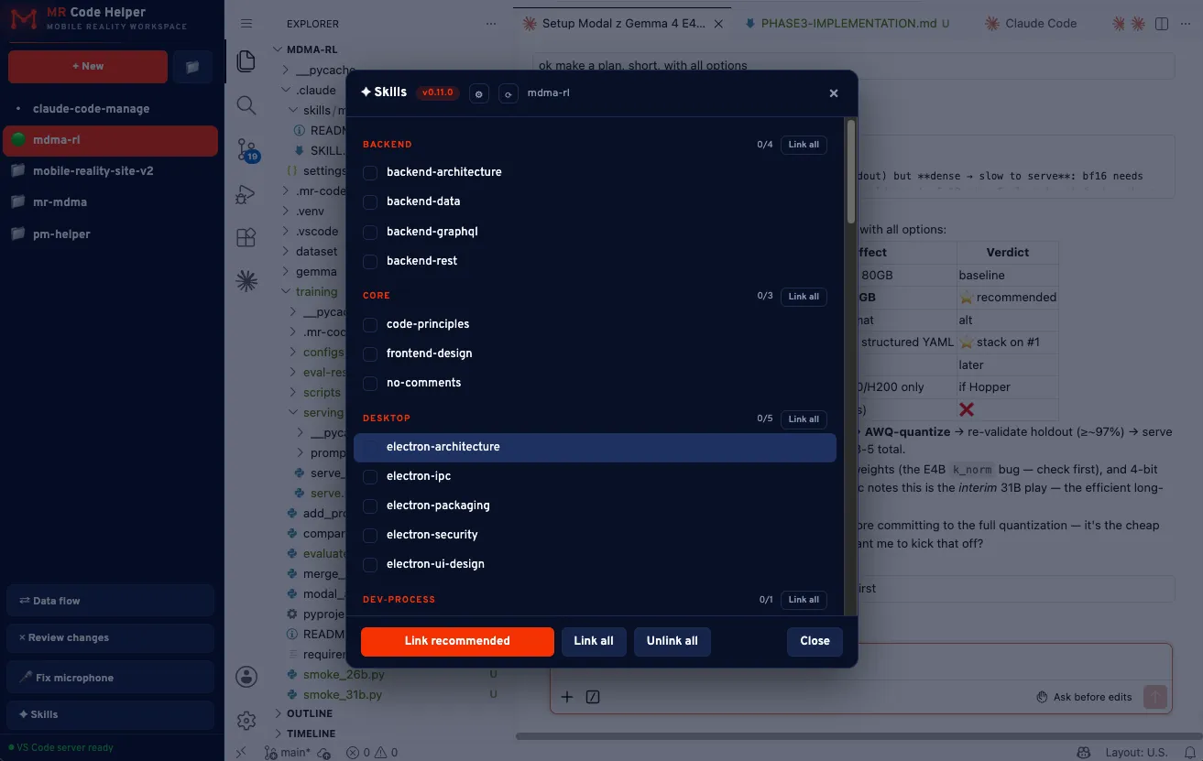Open the Search view icon
This screenshot has width=1203, height=761.
tap(246, 105)
